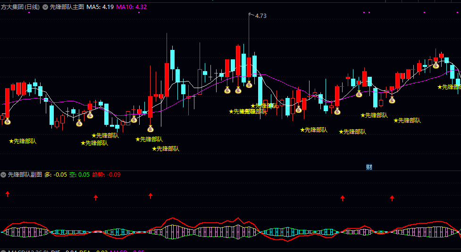Click the money bag under the 4.73 peak candle
Screen dimensions: 461x252
249,84
